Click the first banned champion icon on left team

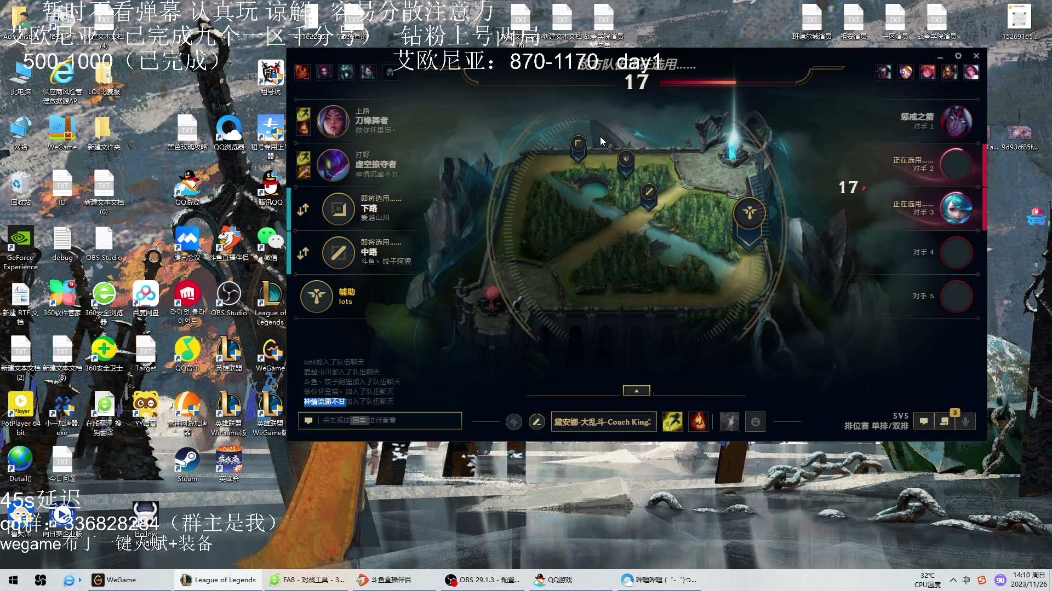(x=302, y=72)
